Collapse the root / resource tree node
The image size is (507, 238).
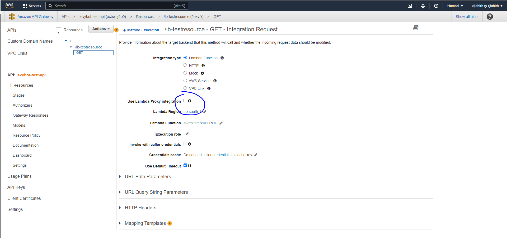[x=66, y=41]
